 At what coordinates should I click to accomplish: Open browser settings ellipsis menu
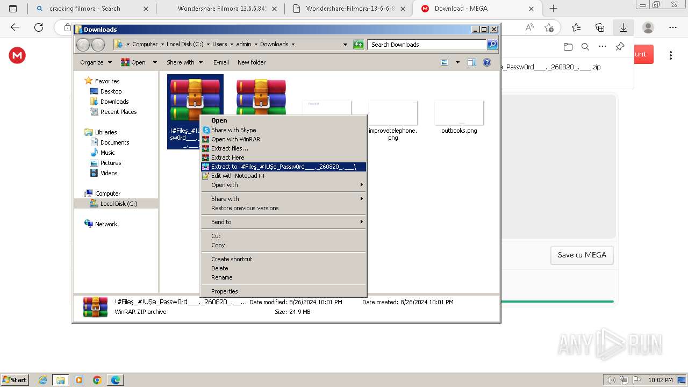pyautogui.click(x=673, y=27)
